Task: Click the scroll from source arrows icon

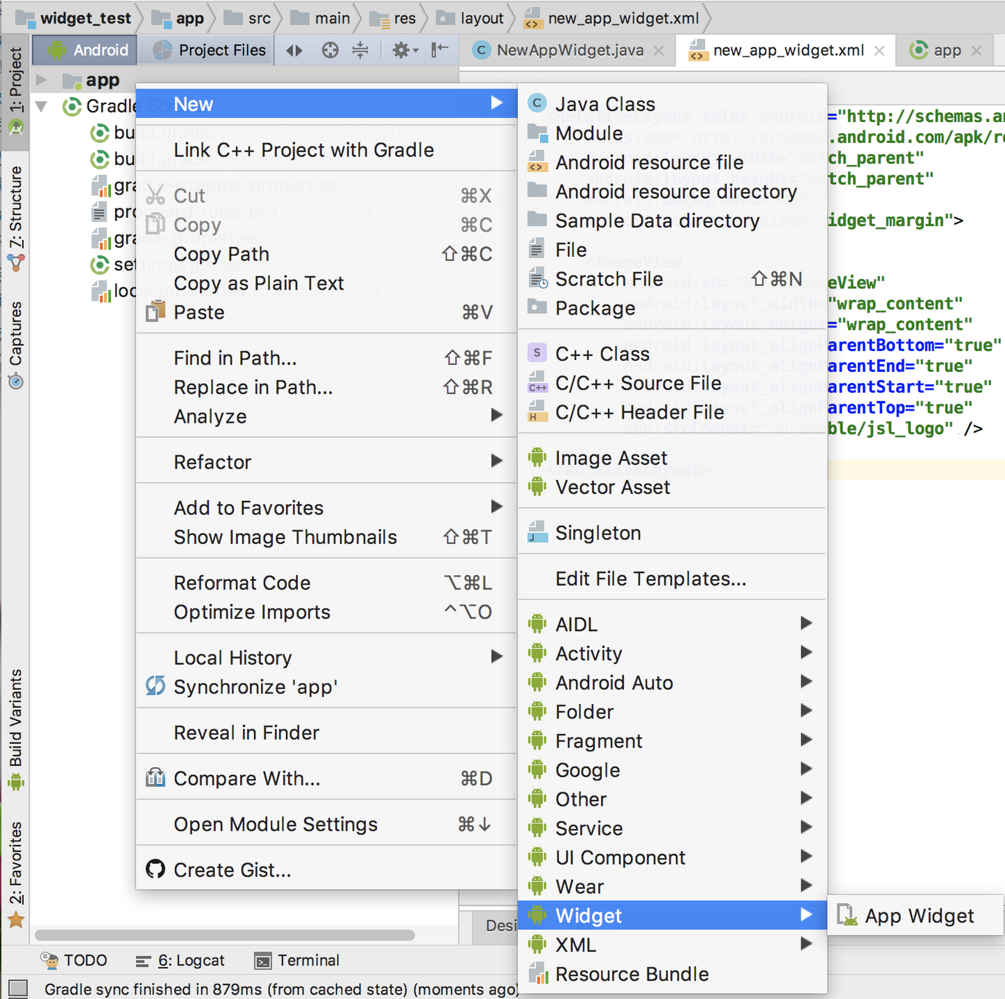Action: point(295,50)
